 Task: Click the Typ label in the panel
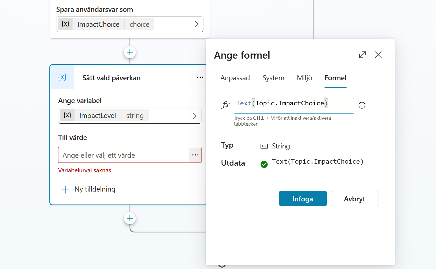pos(227,145)
